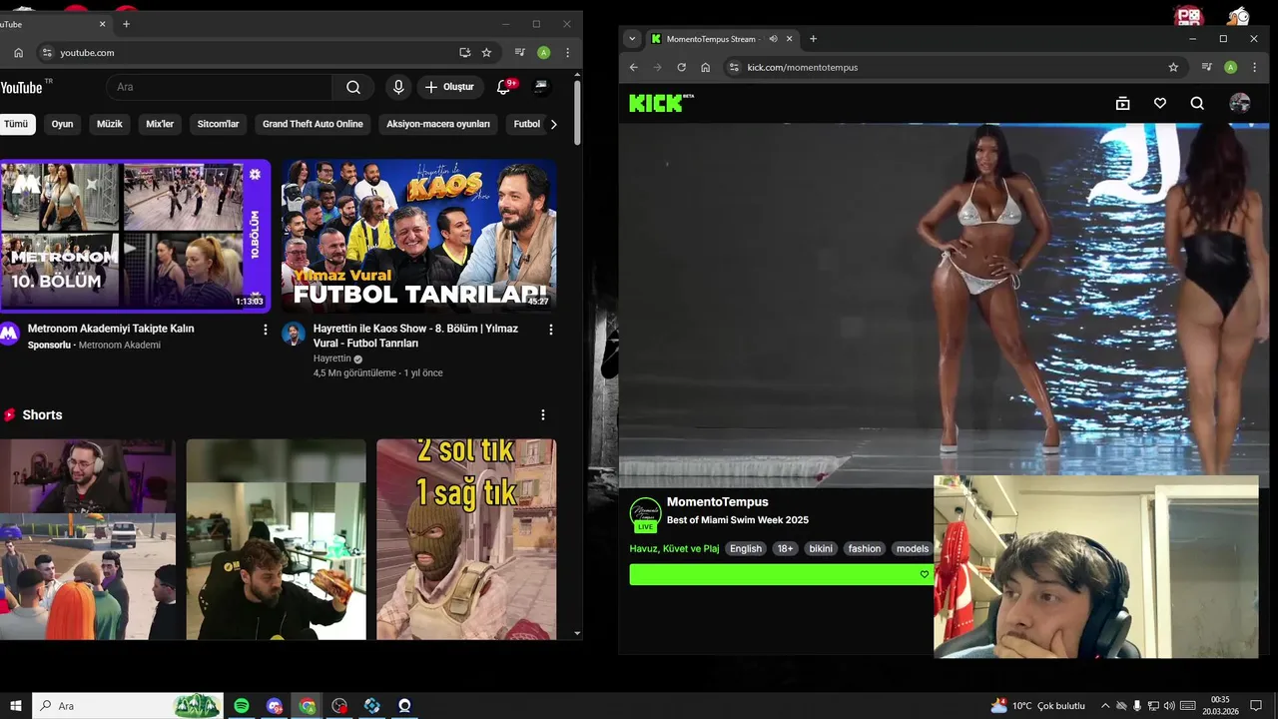The width and height of the screenshot is (1278, 719).
Task: Go to the home page in YouTube browser window
Action: pyautogui.click(x=18, y=52)
